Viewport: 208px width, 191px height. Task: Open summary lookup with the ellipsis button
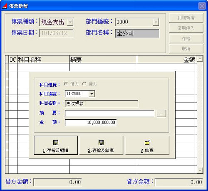(161, 113)
